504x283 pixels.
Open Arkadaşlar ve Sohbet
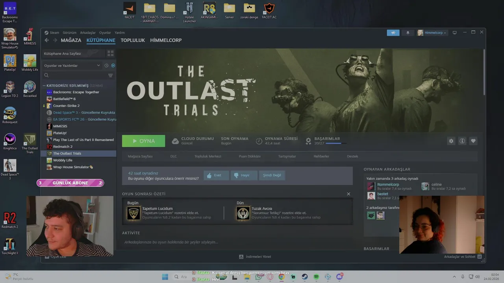click(x=463, y=257)
